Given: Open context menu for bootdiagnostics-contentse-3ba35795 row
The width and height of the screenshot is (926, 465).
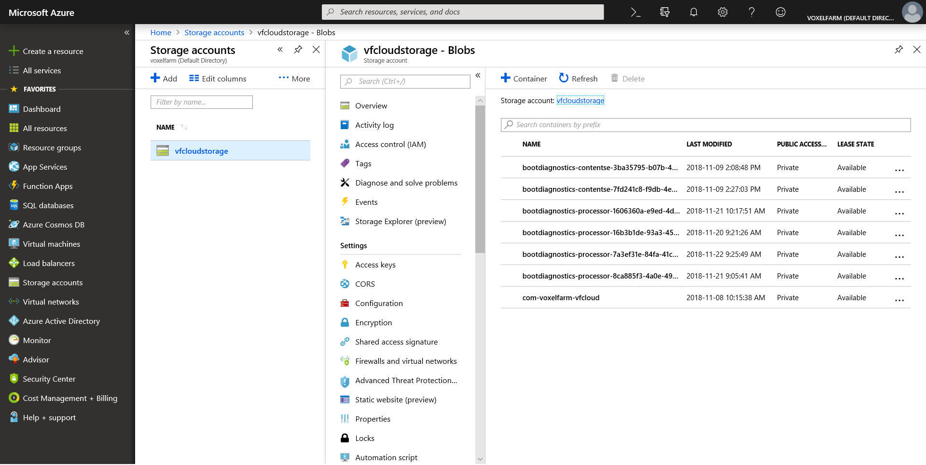Looking at the screenshot, I should [899, 170].
